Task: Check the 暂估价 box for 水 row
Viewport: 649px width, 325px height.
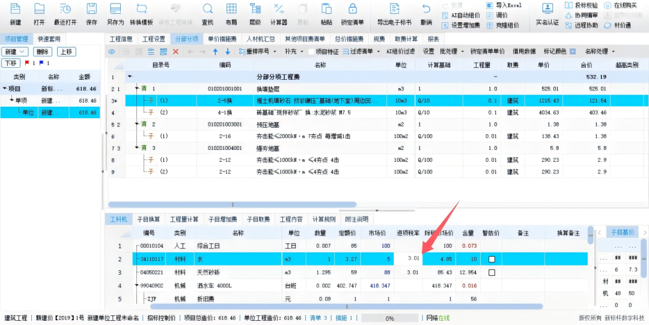Action: coord(492,259)
